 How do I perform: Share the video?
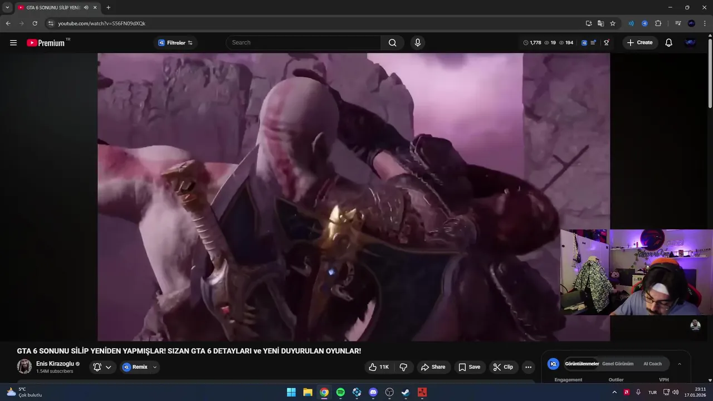pos(433,367)
